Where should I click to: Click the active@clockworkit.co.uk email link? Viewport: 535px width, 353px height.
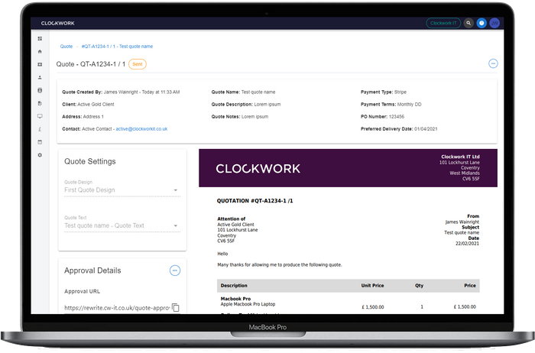click(141, 129)
